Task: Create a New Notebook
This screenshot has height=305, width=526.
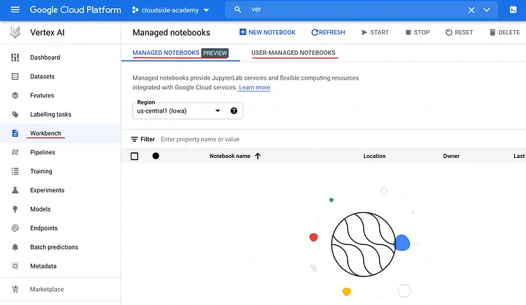Action: click(x=267, y=32)
